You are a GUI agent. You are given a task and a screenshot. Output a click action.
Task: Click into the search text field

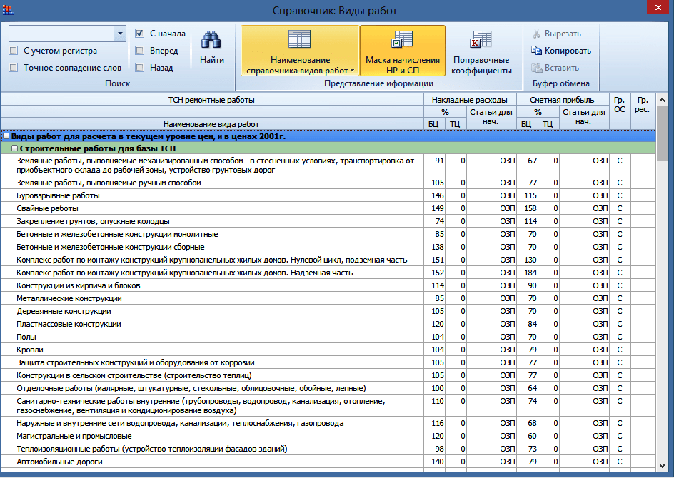[x=61, y=34]
